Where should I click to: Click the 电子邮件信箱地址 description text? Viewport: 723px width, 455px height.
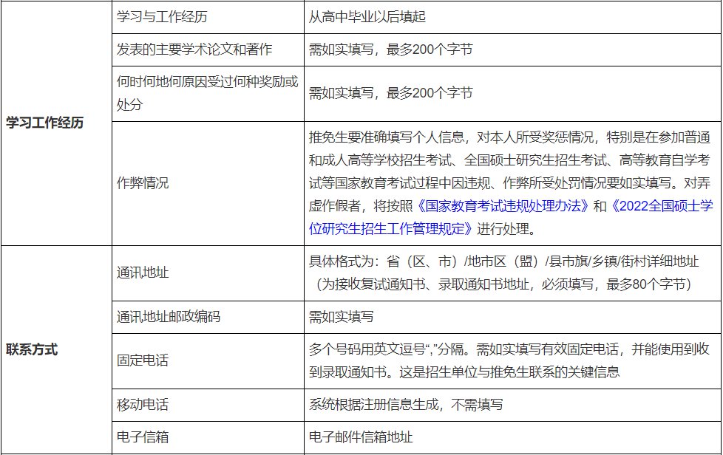(x=360, y=437)
